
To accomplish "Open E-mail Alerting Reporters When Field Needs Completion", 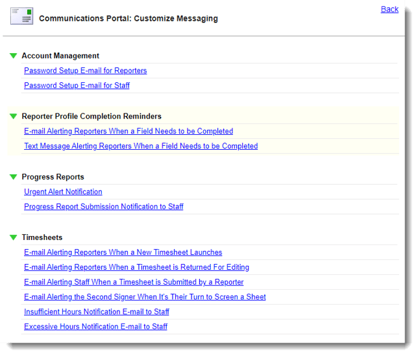I will point(129,131).
